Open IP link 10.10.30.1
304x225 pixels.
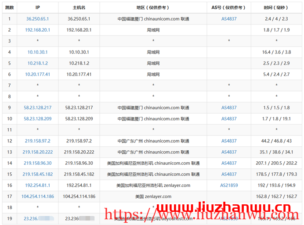coord(38,52)
